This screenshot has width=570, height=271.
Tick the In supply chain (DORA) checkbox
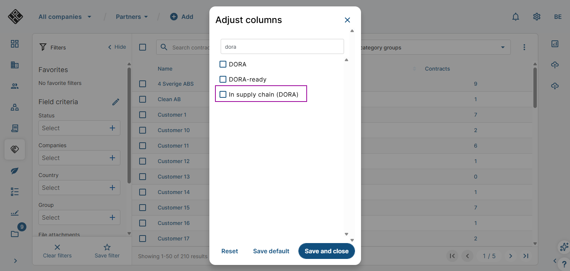pos(223,94)
